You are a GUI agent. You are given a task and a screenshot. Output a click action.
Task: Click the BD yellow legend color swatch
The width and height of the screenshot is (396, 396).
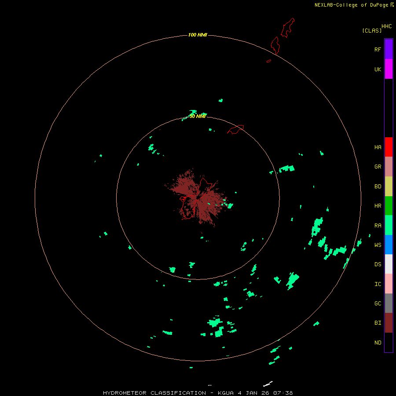pyautogui.click(x=389, y=187)
